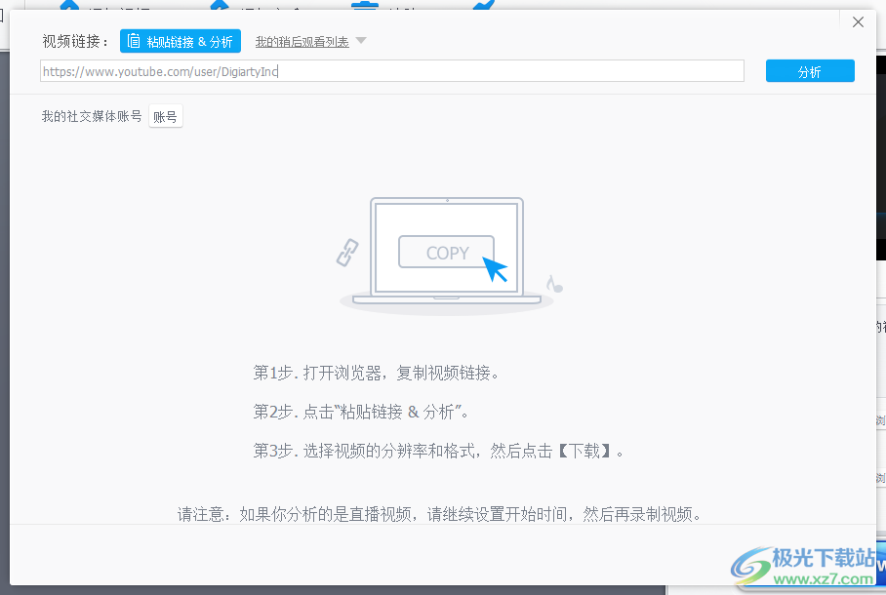The height and width of the screenshot is (595, 886).
Task: Click the COPY button graphic on the laptop screen
Action: pos(445,252)
